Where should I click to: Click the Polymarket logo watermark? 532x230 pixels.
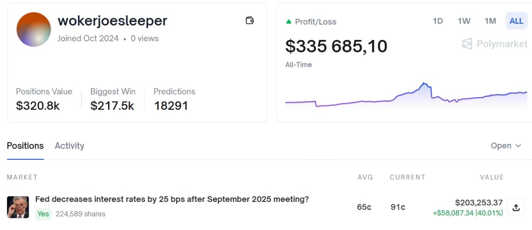click(x=495, y=44)
